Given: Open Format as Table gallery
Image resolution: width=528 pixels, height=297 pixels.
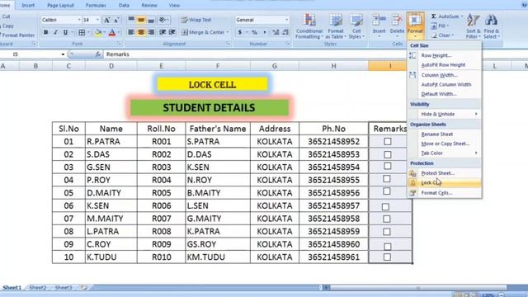Looking at the screenshot, I should [x=336, y=26].
